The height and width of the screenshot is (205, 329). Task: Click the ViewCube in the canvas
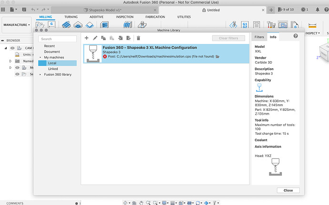(324, 52)
